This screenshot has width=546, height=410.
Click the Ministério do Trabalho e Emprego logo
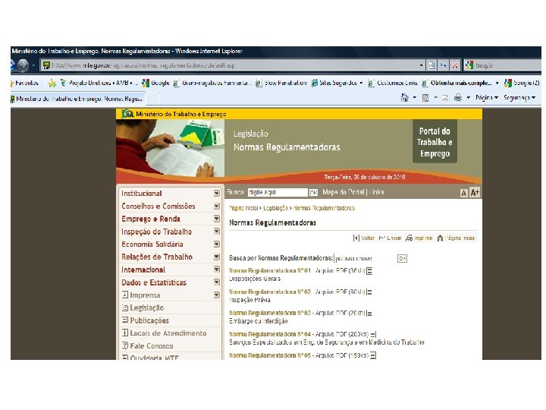click(x=127, y=114)
